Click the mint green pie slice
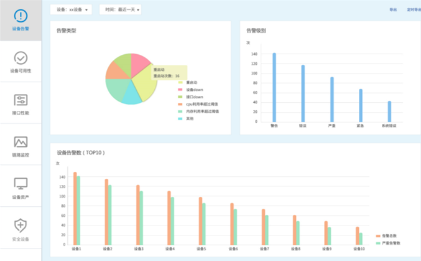This screenshot has height=261, width=421. 116,88
